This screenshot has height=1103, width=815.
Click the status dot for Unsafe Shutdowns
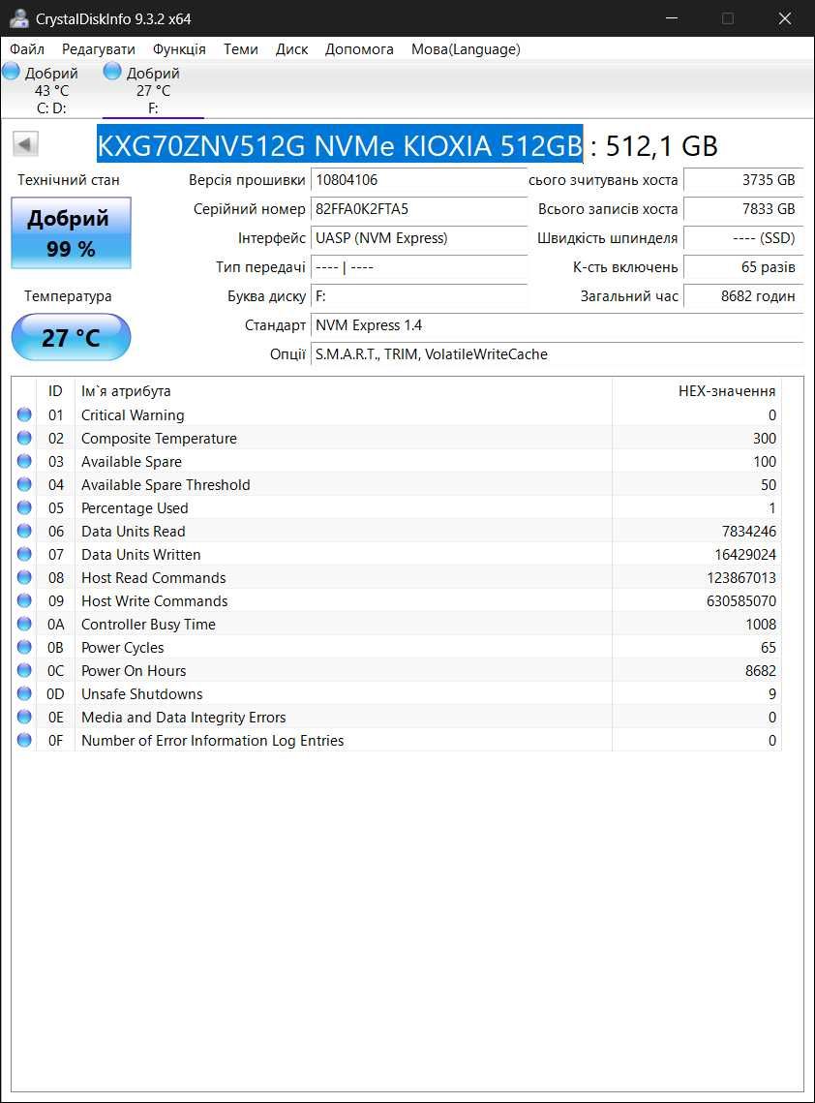pos(24,693)
